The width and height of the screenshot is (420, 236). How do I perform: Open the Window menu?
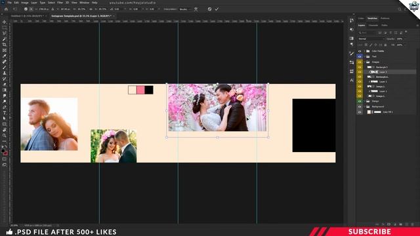tap(85, 3)
